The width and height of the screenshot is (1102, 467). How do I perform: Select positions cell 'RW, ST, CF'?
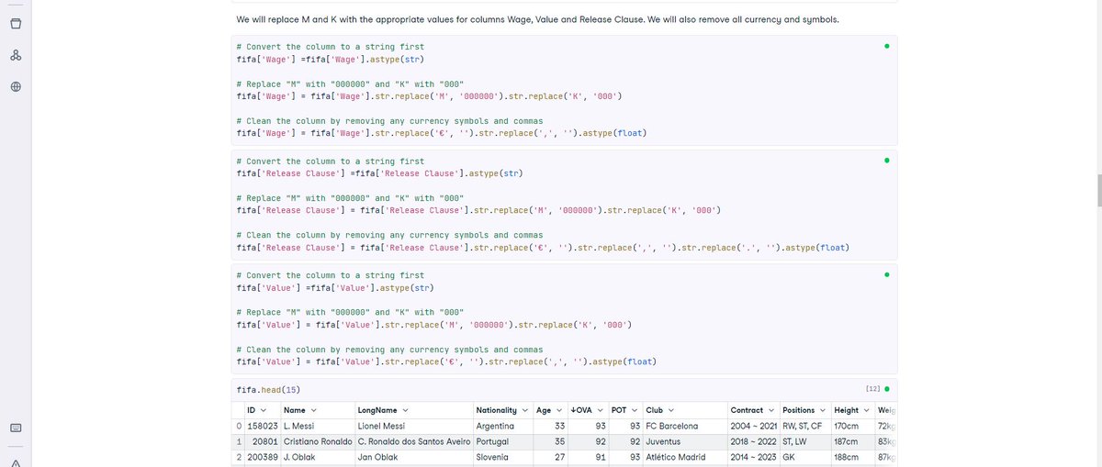click(805, 427)
